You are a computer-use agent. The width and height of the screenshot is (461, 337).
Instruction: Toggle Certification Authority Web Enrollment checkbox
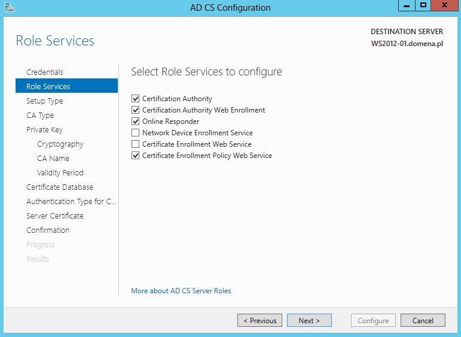[135, 110]
